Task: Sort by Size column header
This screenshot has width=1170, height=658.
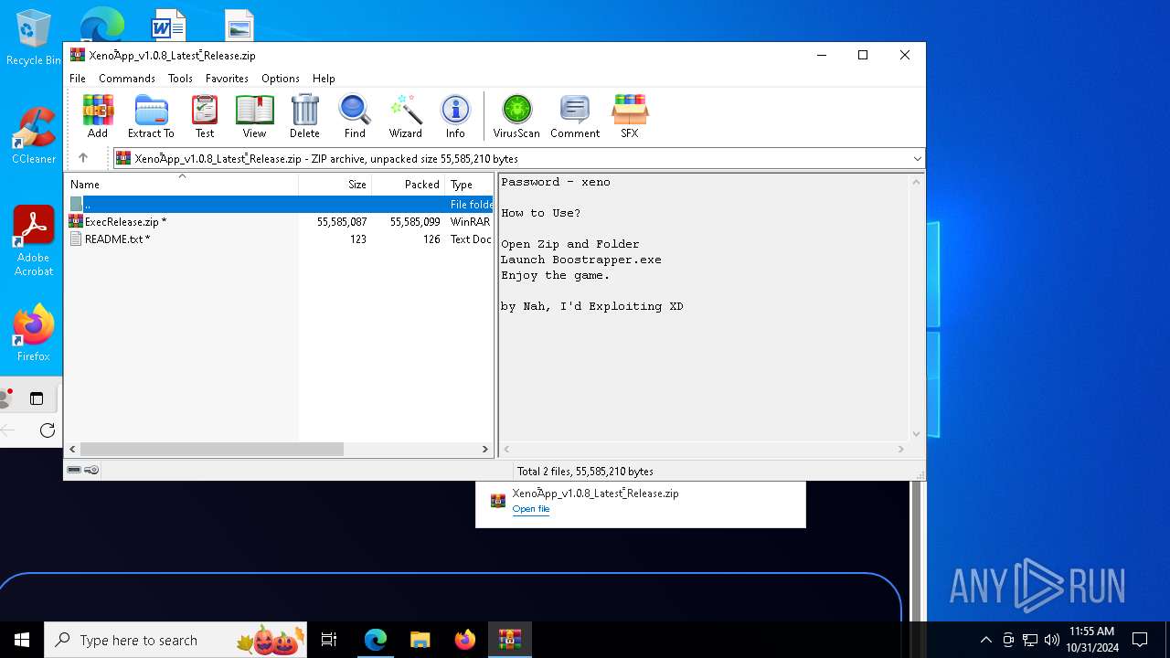Action: point(335,184)
